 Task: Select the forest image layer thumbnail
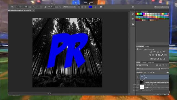coord(142,82)
